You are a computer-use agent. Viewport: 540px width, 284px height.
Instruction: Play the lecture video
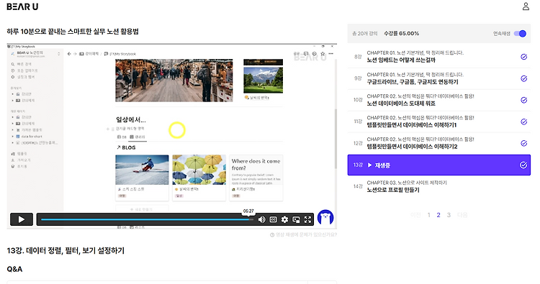(x=22, y=219)
